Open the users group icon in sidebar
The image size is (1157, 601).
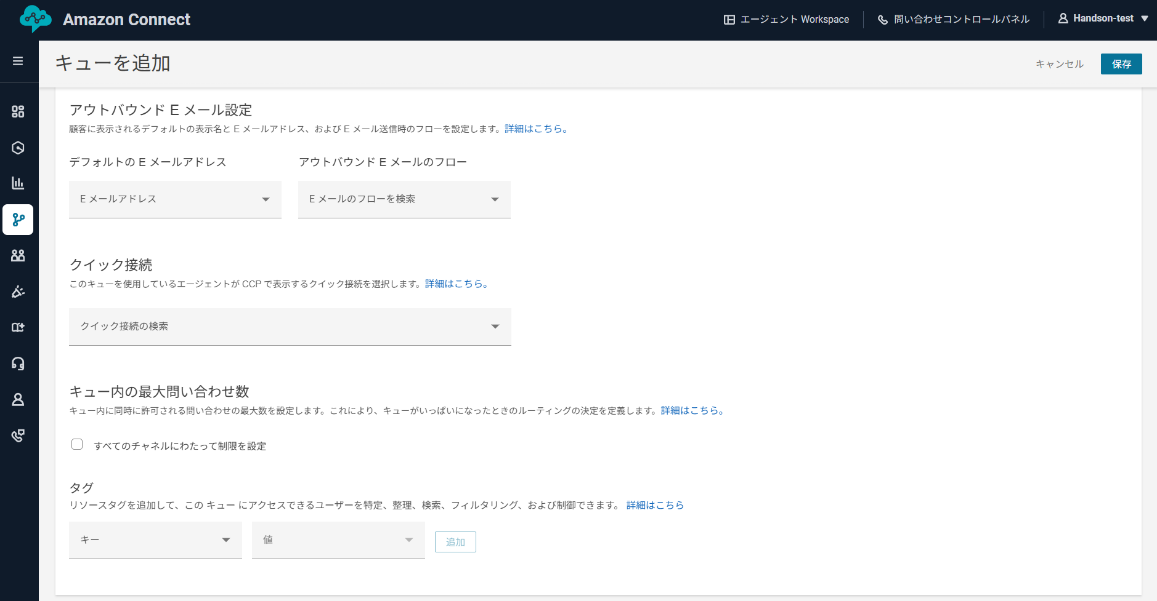(18, 255)
